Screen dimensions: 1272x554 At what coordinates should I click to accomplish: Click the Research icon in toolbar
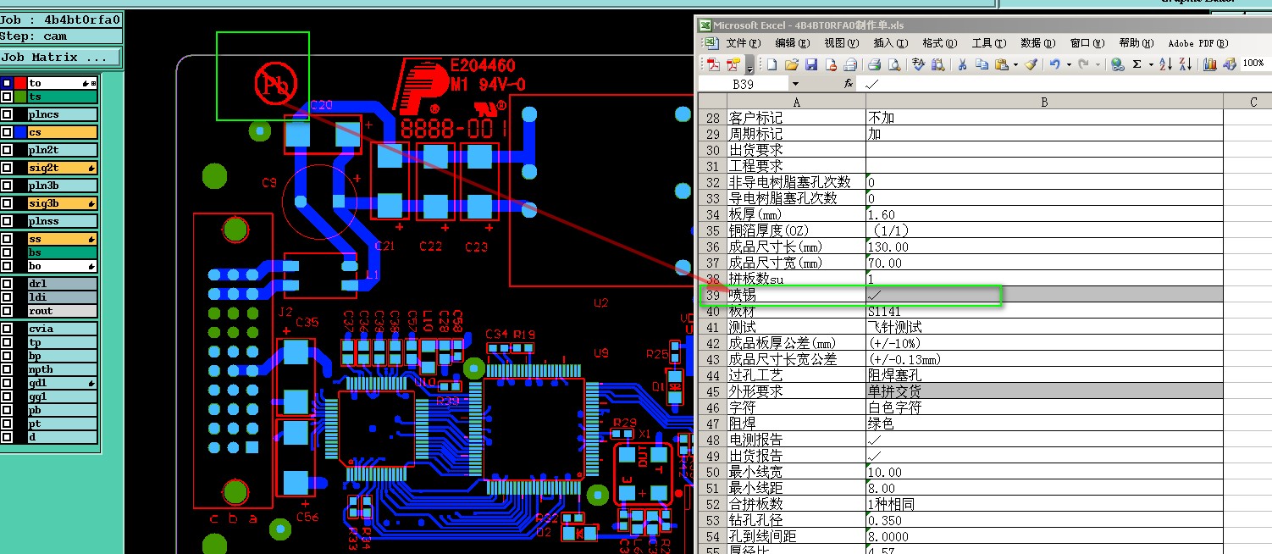tap(938, 64)
